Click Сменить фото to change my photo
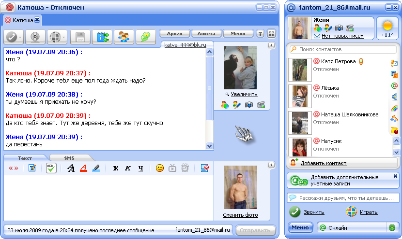 (241, 215)
